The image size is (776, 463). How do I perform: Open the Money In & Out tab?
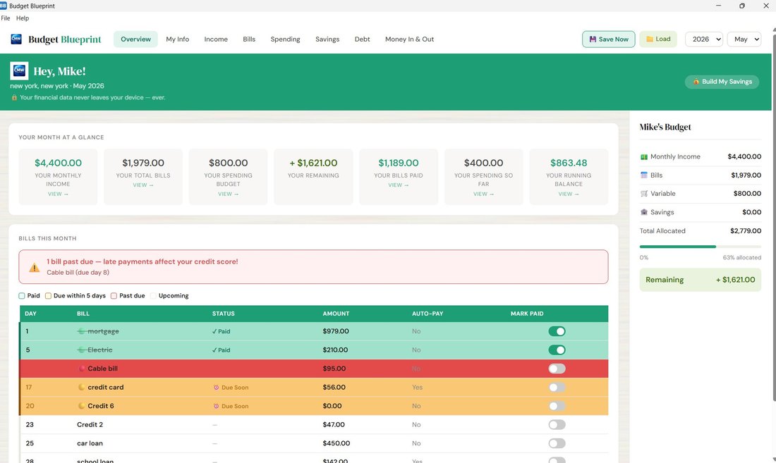(409, 39)
